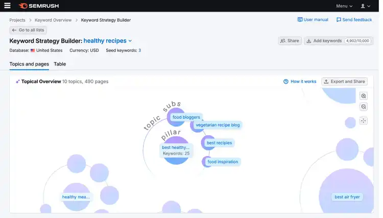This screenshot has width=383, height=218.
Task: Select the Topics and pages tab
Action: coord(29,64)
